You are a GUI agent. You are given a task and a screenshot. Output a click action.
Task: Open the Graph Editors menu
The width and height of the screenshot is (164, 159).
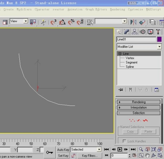point(96,9)
